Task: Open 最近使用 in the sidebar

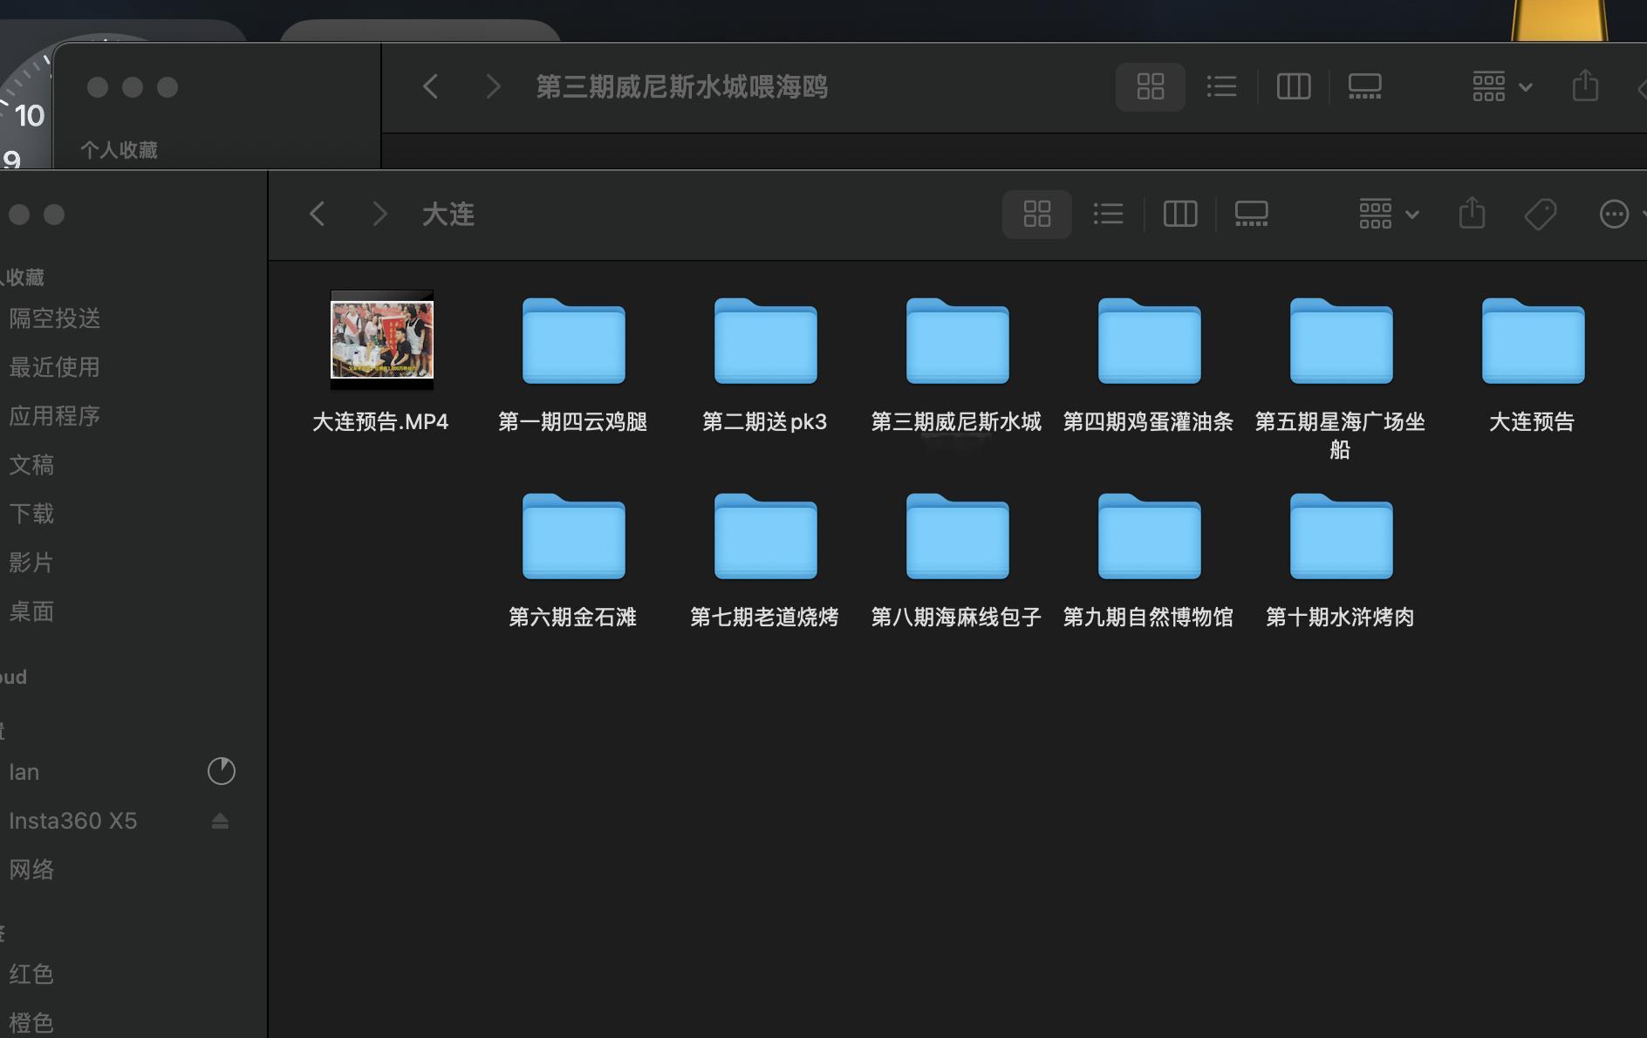Action: coord(54,367)
